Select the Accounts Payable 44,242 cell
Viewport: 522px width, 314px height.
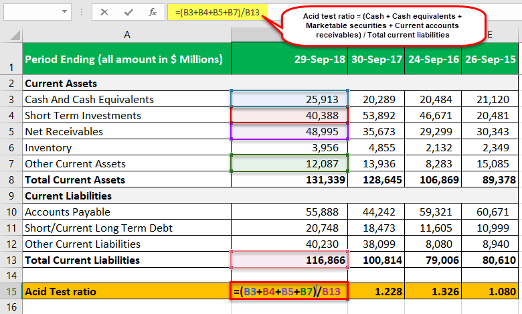(376, 212)
